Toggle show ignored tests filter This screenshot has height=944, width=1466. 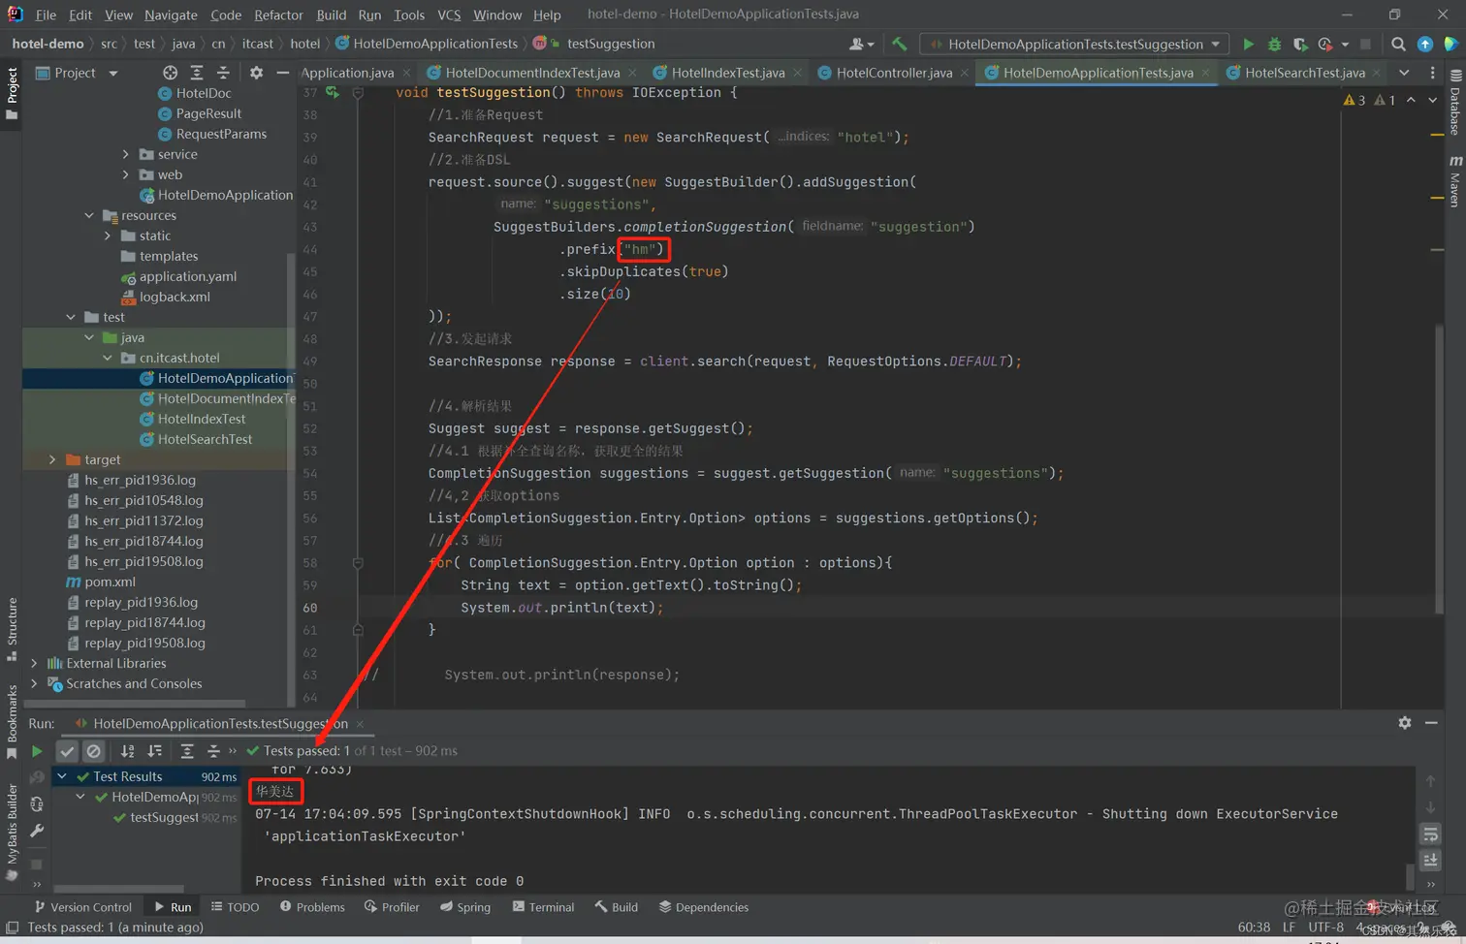coord(93,751)
